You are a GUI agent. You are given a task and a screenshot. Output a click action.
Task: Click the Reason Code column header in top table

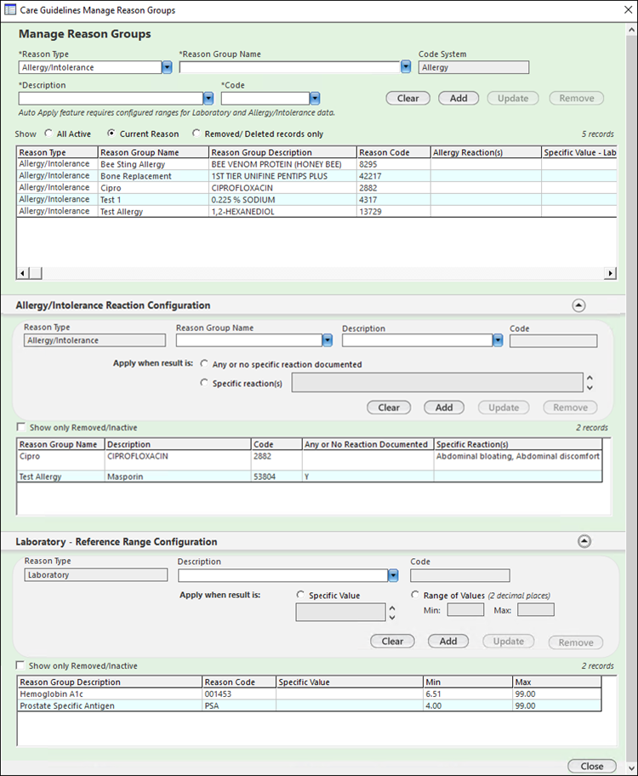pos(394,152)
